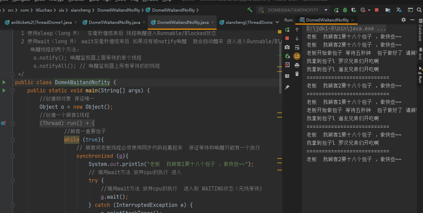Screen dimensions: 423x213
Task: Collapse the comment block fold marker above the class
Action: 13,74
